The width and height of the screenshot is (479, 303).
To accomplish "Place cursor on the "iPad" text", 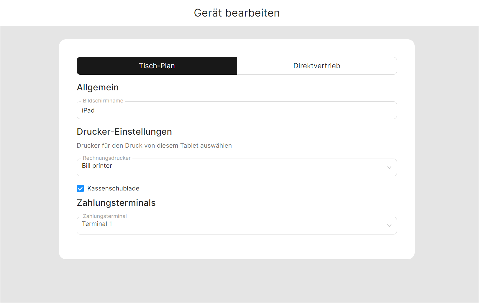I will pos(88,110).
